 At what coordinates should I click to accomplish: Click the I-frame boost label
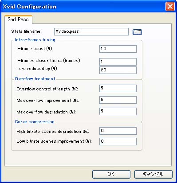pos(35,49)
